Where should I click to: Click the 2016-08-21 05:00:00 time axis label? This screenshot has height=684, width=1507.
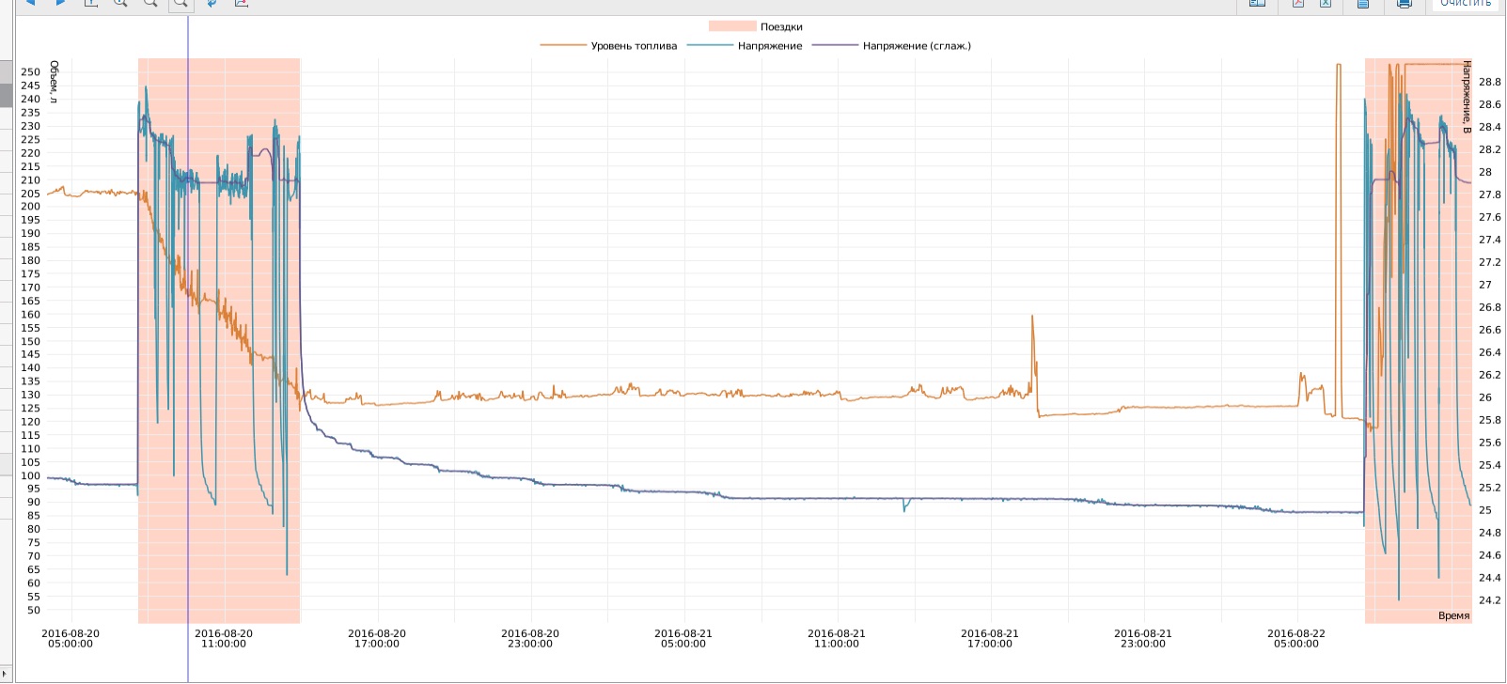[x=683, y=639]
